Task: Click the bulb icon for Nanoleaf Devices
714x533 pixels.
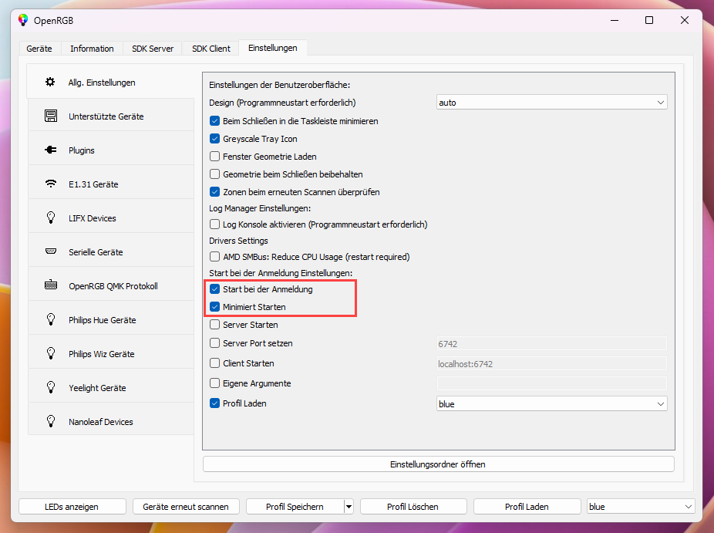Action: coord(51,421)
